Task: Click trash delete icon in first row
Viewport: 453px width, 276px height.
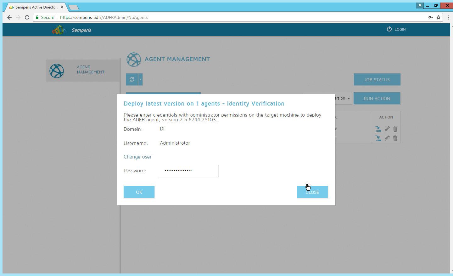Action: click(x=395, y=129)
